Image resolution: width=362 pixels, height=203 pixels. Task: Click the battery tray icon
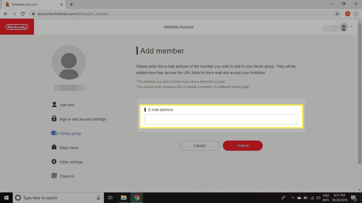[306, 198]
